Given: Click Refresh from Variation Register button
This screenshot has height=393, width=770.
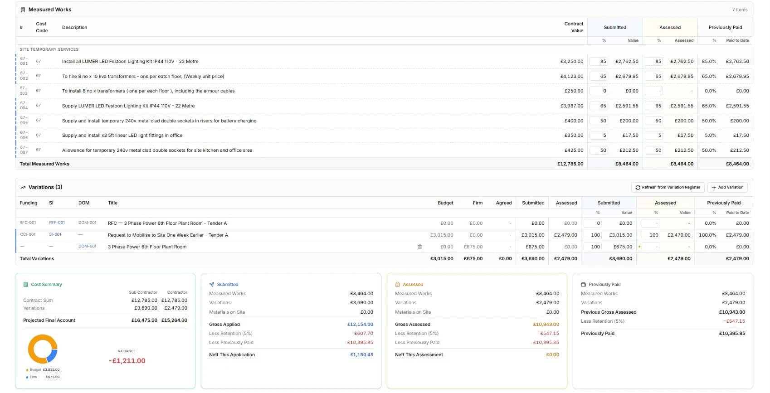Looking at the screenshot, I should [668, 187].
